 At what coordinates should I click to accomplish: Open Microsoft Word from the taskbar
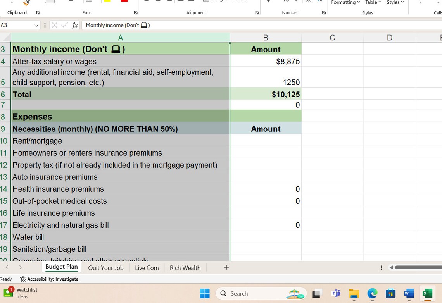point(408,293)
